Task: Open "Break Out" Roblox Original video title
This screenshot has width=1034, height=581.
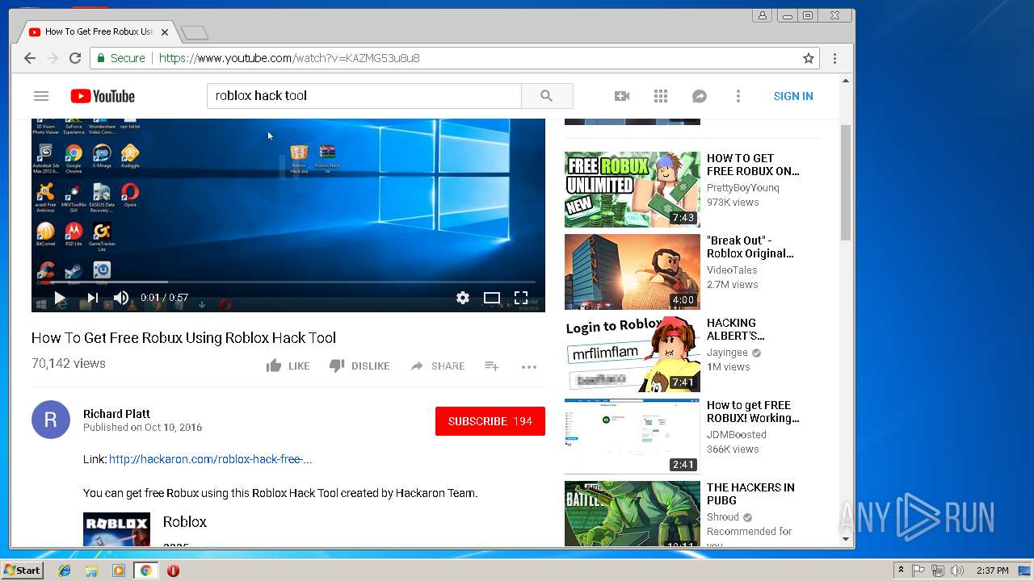Action: tap(750, 247)
